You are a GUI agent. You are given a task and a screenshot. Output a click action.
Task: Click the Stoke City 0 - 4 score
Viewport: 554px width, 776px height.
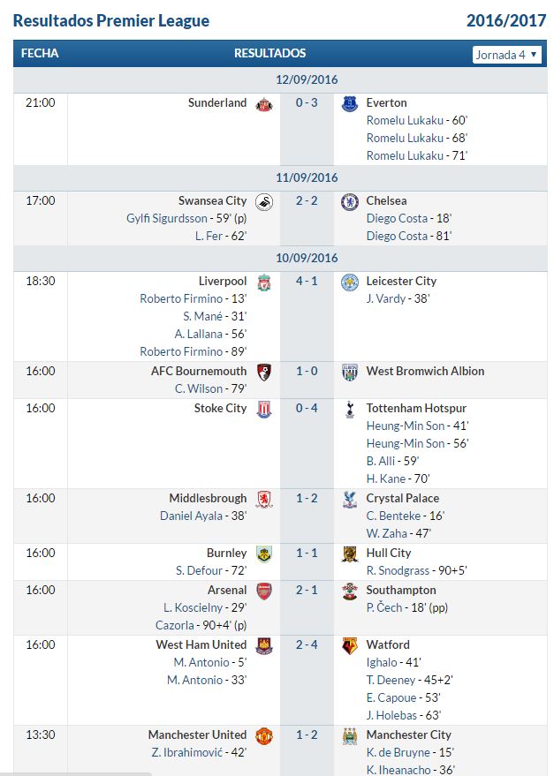point(307,408)
